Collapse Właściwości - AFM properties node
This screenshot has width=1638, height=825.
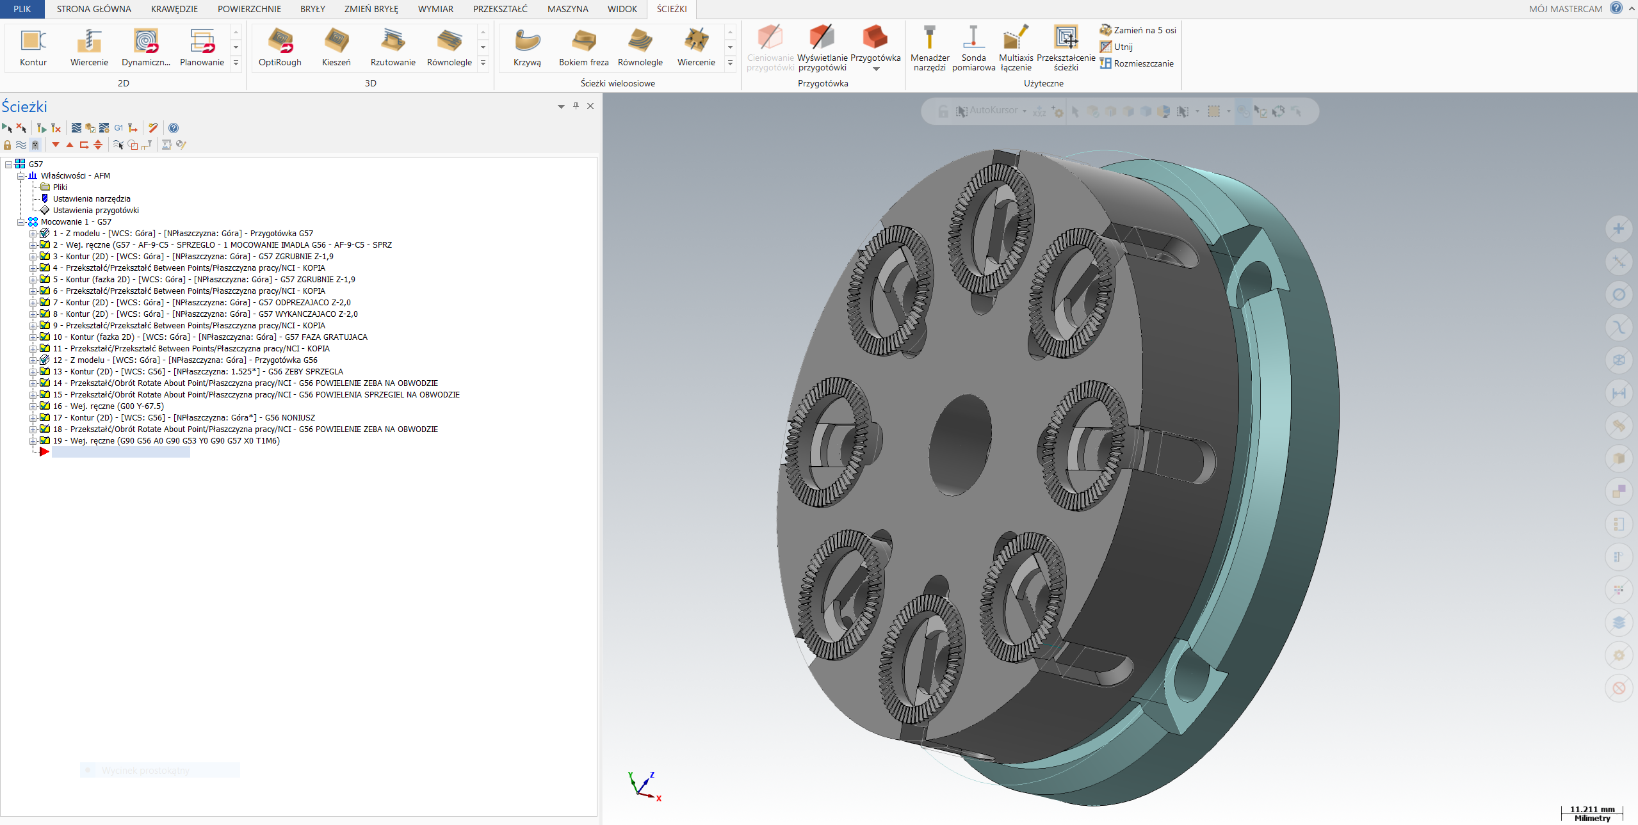point(21,176)
